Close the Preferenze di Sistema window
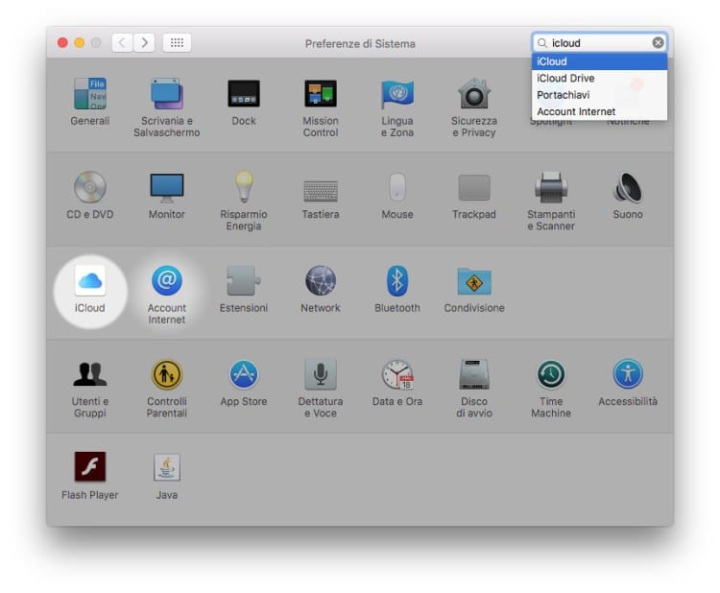This screenshot has width=720, height=593. click(63, 42)
